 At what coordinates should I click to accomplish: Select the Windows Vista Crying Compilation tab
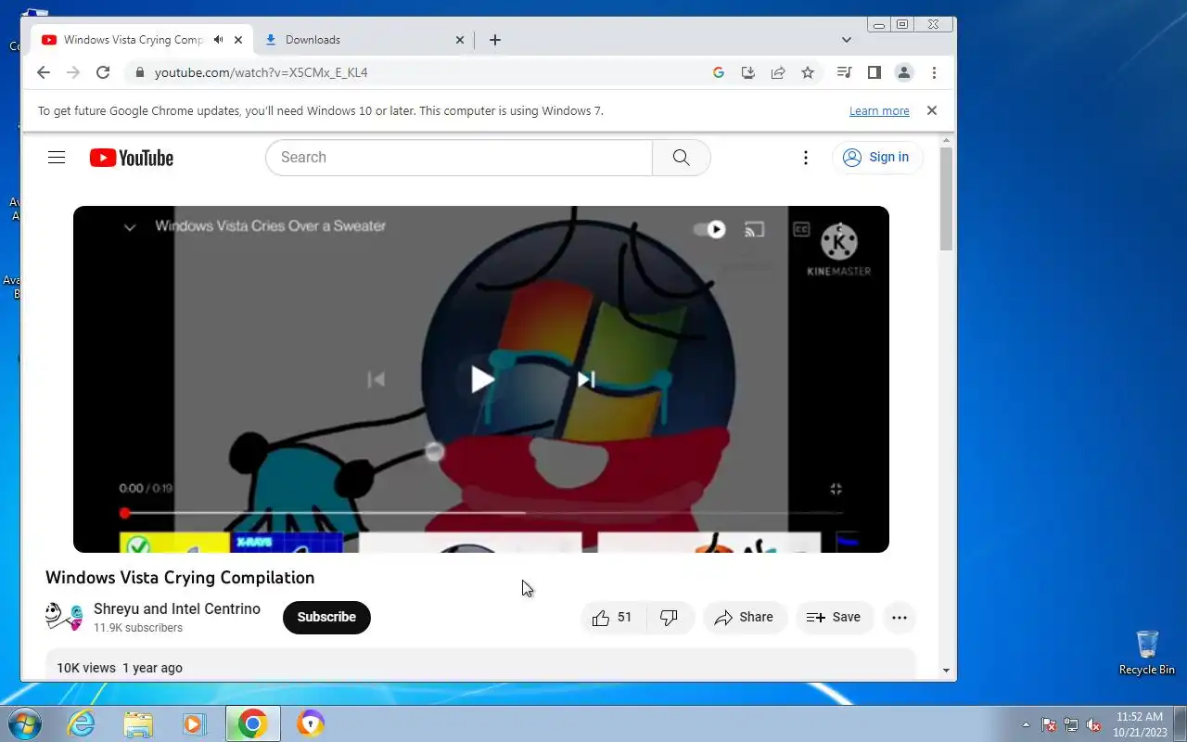coord(142,40)
